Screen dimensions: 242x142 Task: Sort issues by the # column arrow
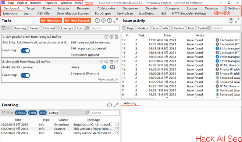129,35
